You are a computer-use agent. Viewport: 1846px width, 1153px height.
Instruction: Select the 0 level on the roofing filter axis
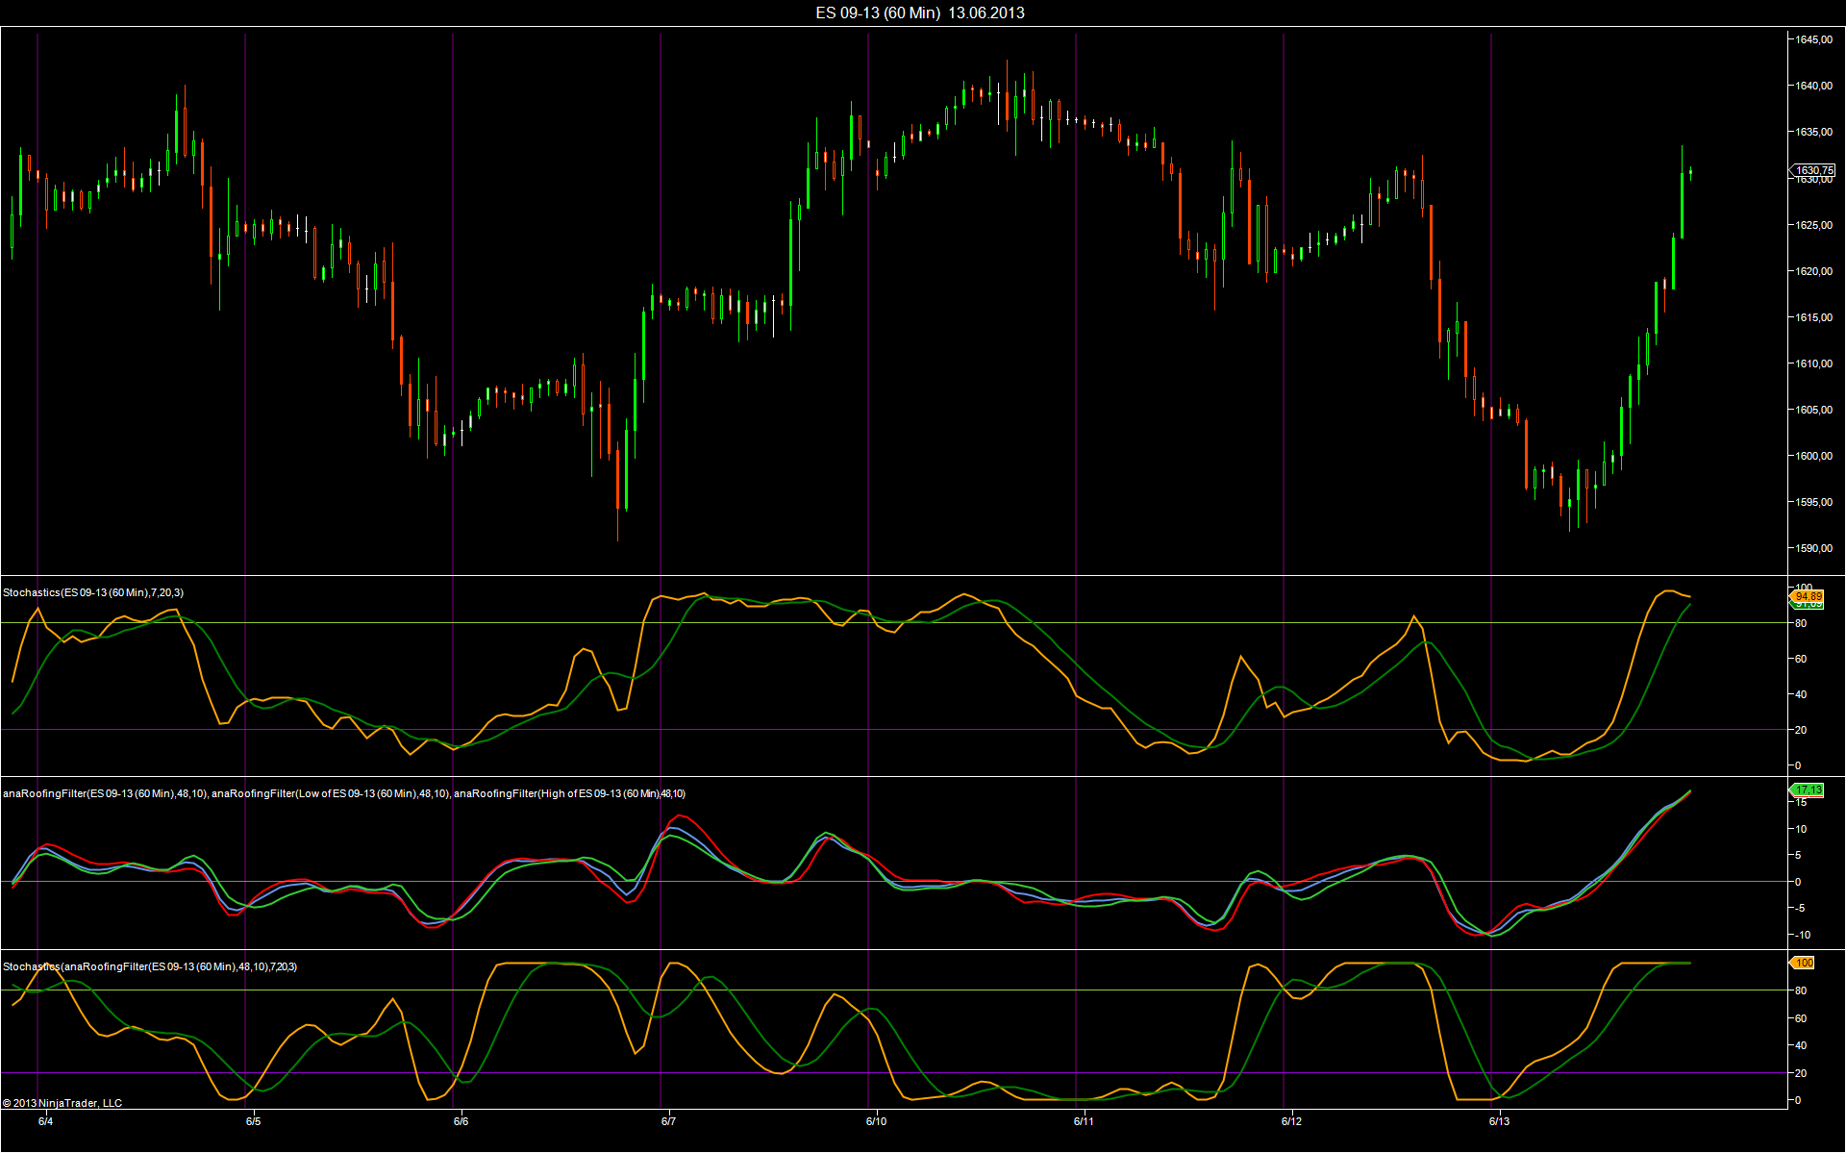click(1798, 882)
